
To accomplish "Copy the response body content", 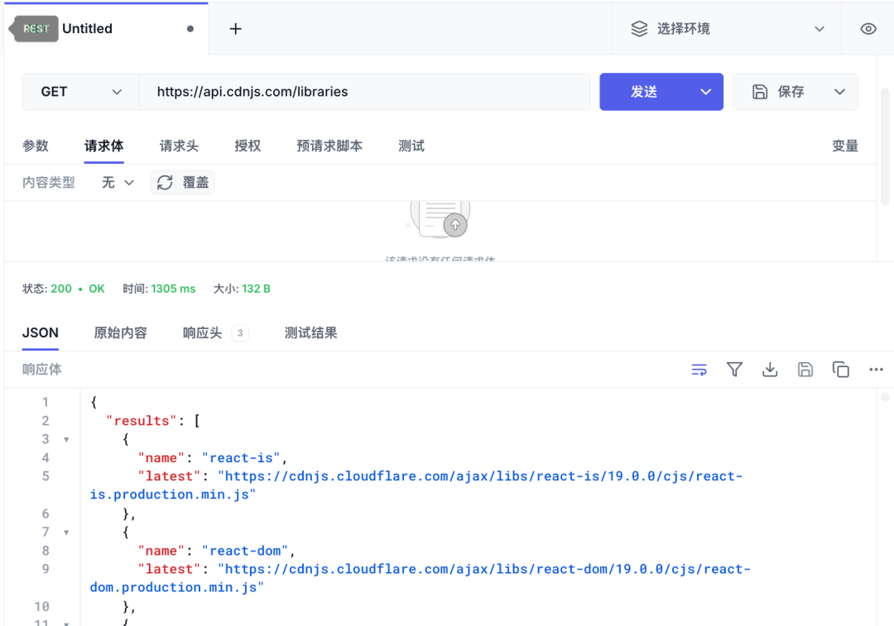I will pyautogui.click(x=841, y=370).
